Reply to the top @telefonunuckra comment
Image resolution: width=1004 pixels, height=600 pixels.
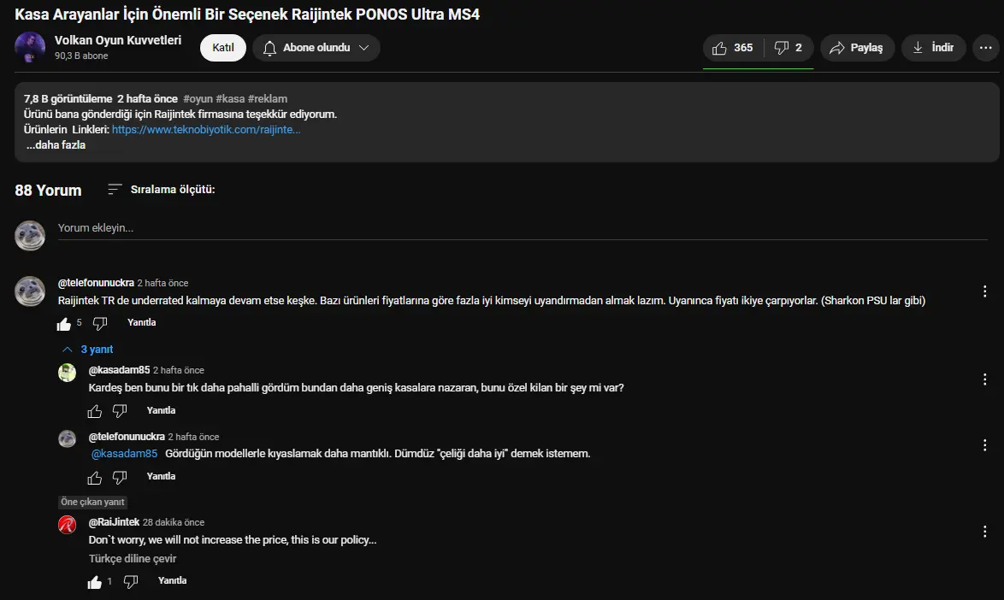pyautogui.click(x=141, y=322)
